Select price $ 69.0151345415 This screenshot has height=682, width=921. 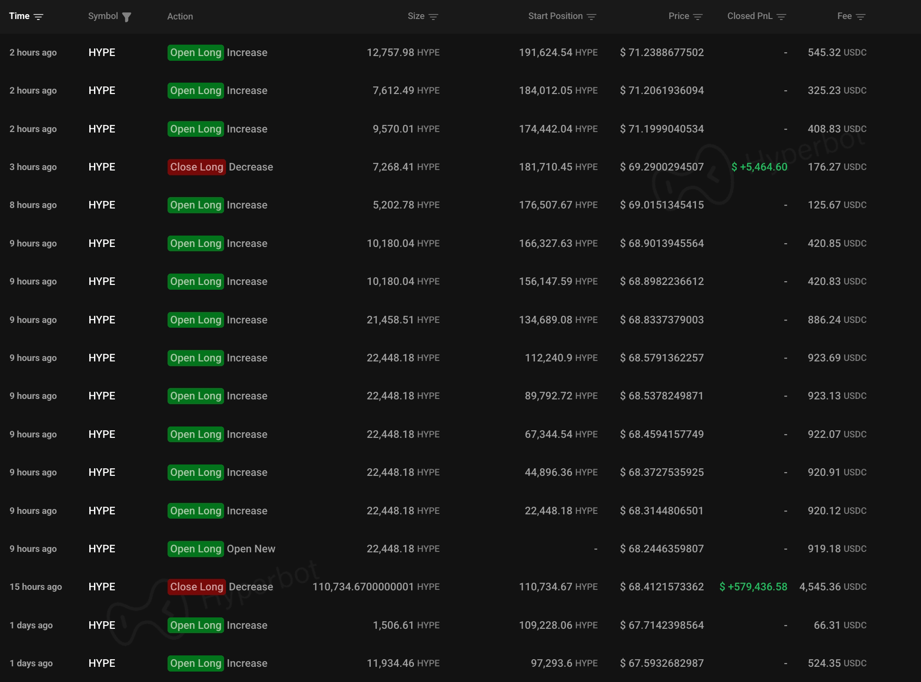pyautogui.click(x=662, y=205)
